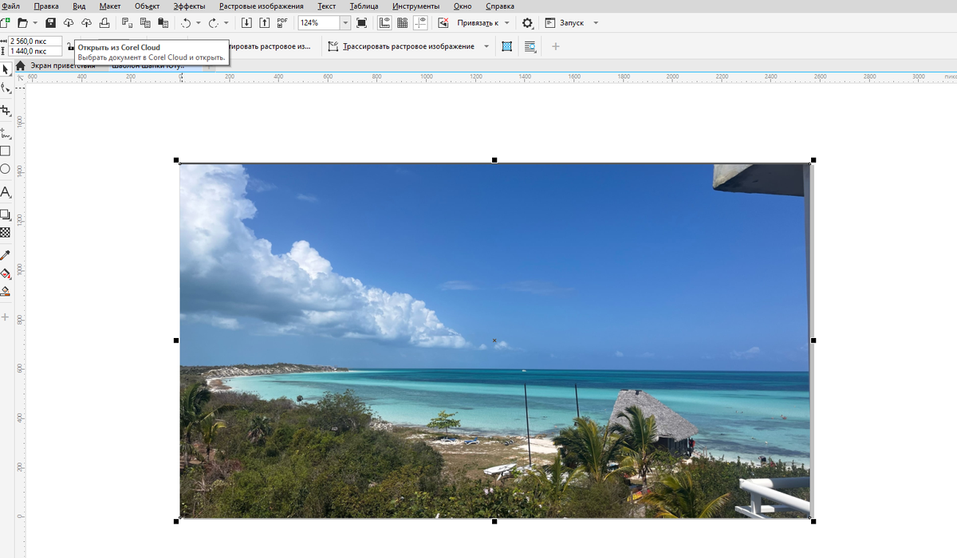Click the Print icon

click(x=104, y=23)
